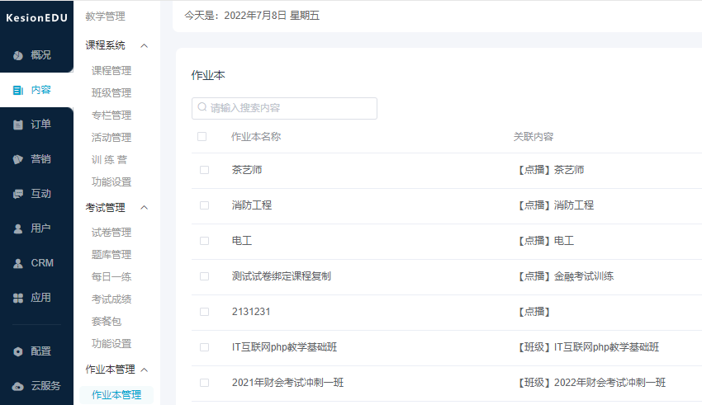Click the 用户 user icon
The image size is (702, 405).
click(18, 228)
